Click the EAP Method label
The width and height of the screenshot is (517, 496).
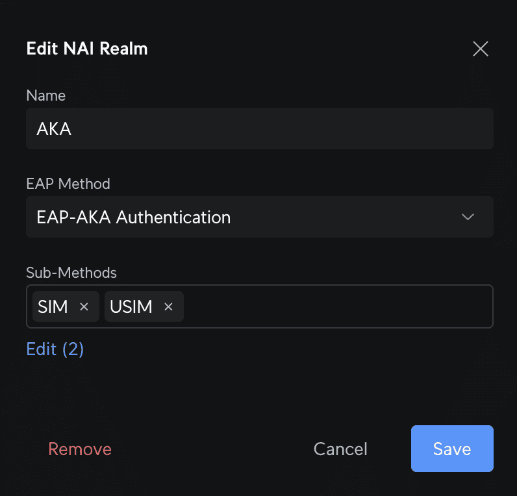pos(68,184)
